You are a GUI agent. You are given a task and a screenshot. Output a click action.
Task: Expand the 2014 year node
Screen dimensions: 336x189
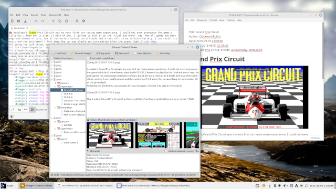[x=52, y=72]
